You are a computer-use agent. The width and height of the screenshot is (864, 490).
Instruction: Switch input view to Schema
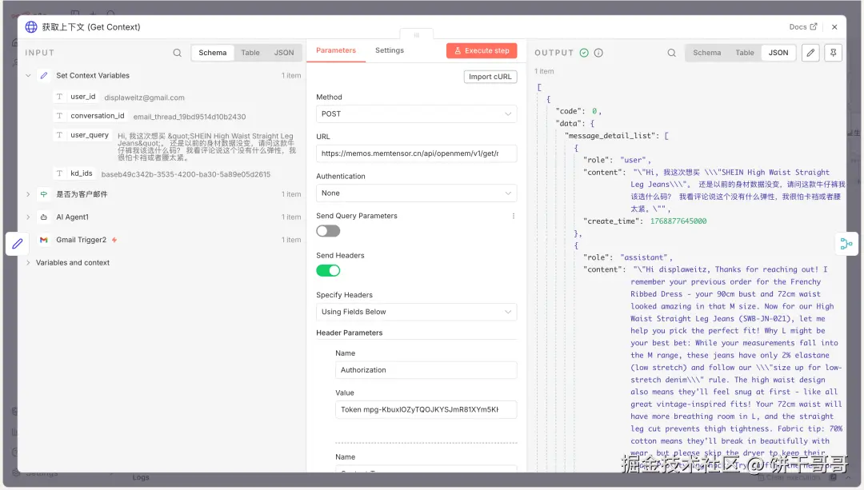(213, 53)
